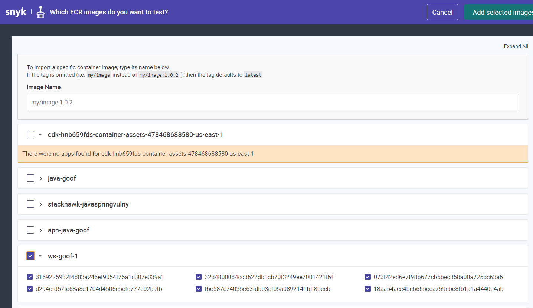Image resolution: width=533 pixels, height=308 pixels.
Task: Check the java-goof repository checkbox
Action: tap(30, 178)
